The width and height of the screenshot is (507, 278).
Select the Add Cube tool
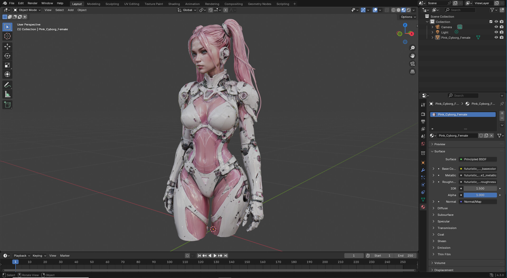[7, 105]
